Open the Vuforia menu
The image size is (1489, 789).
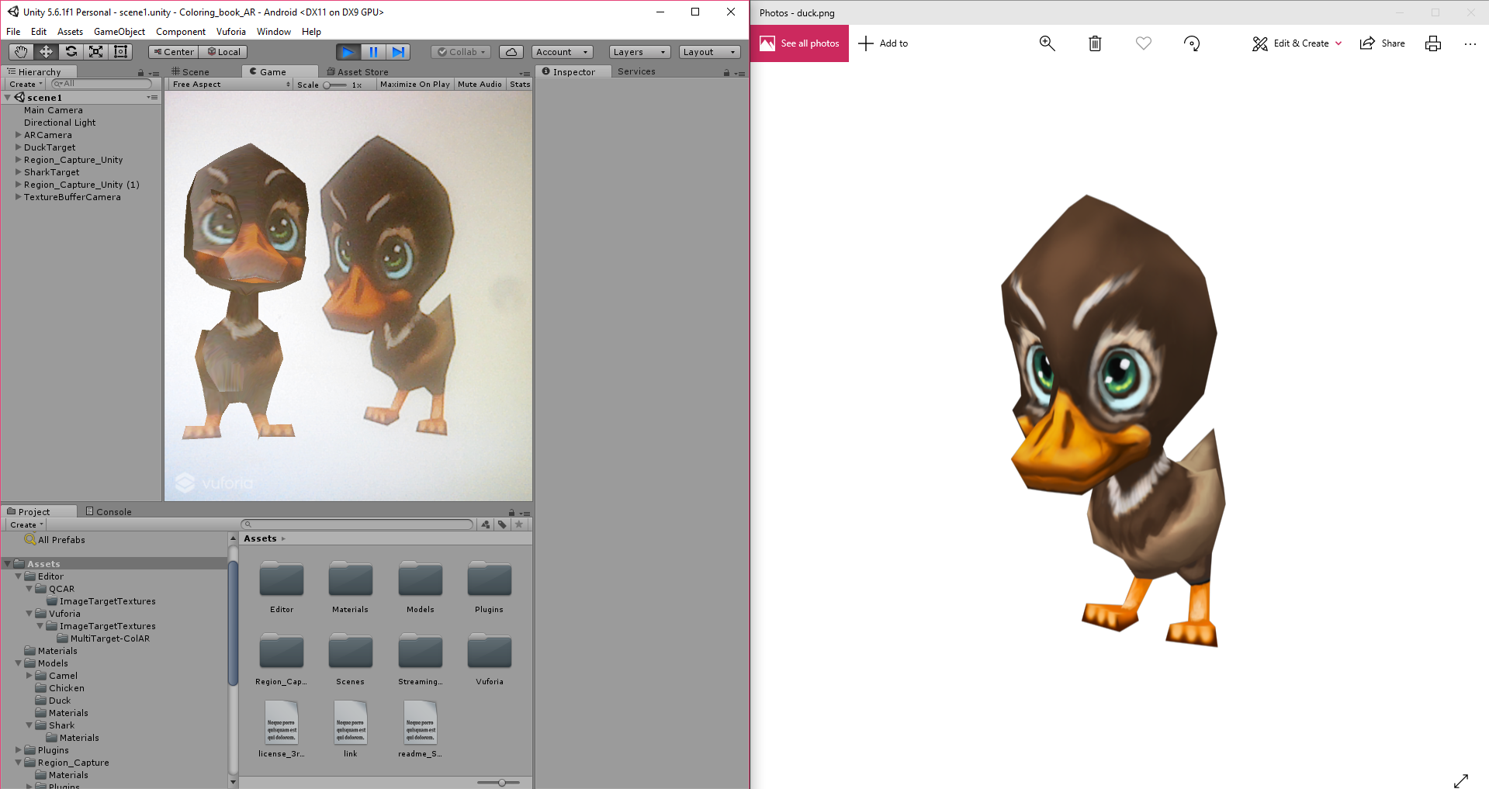(230, 32)
